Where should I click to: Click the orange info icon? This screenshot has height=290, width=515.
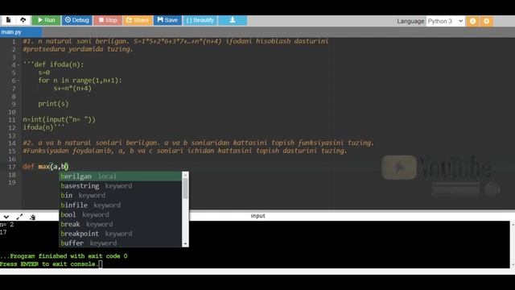coord(472,22)
